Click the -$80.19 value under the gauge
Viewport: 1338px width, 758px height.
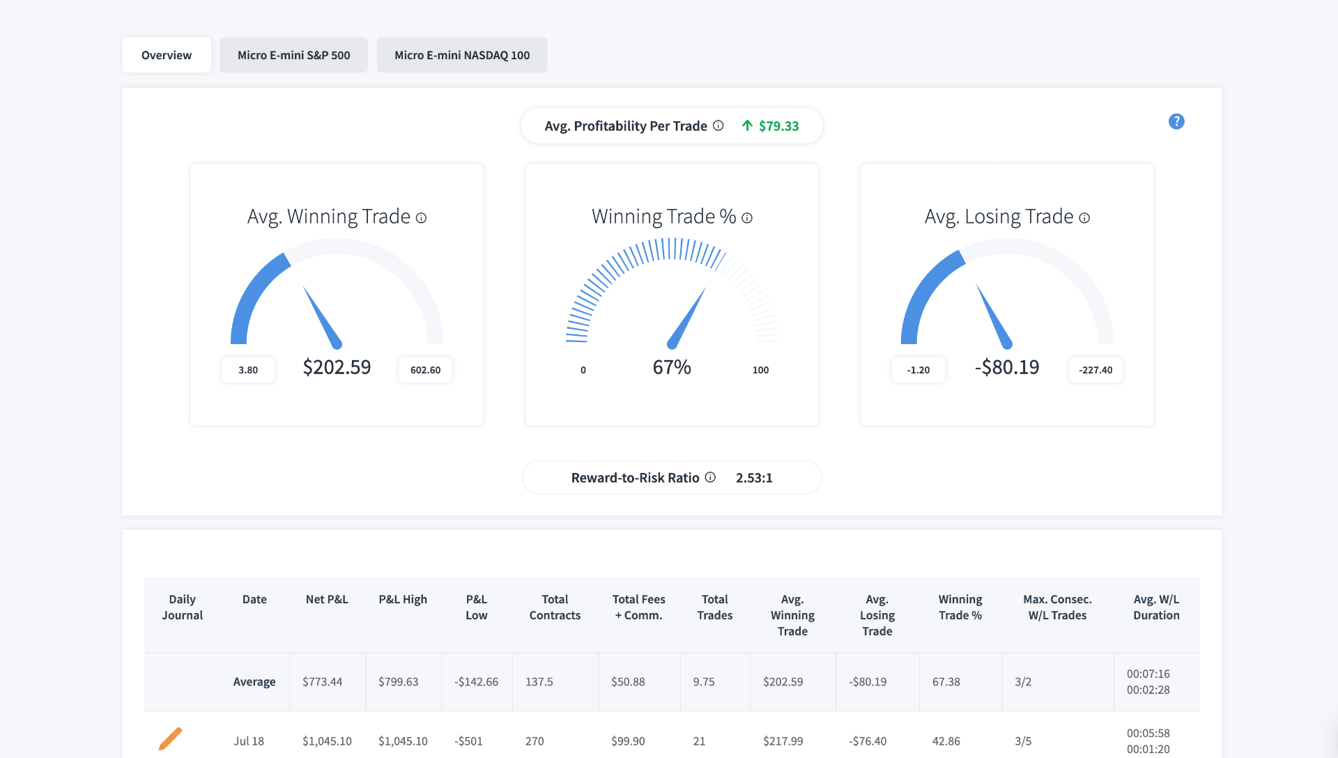[x=1007, y=367]
